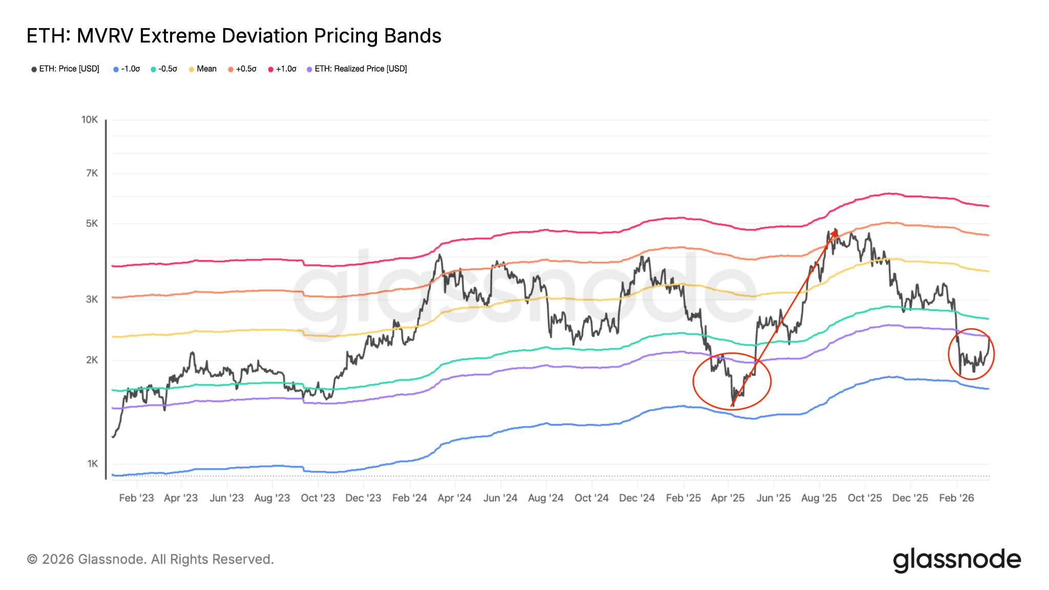
Task: Click the red arrowhead at the August 2025 peak
Action: point(834,233)
